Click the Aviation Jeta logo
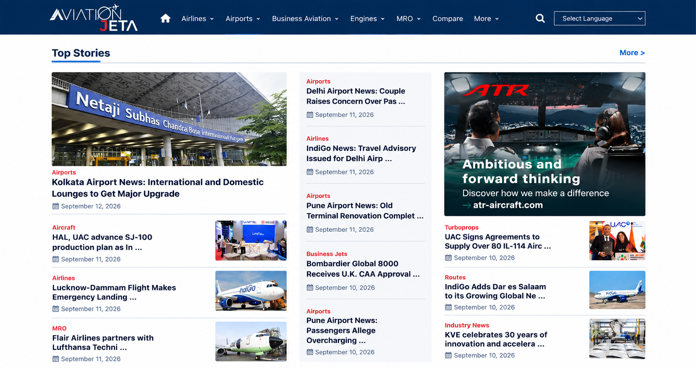696x368 pixels. coord(94,18)
